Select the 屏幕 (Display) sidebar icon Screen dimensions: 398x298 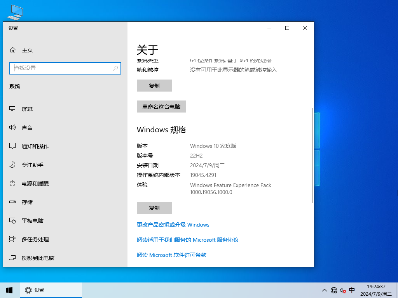click(x=12, y=109)
